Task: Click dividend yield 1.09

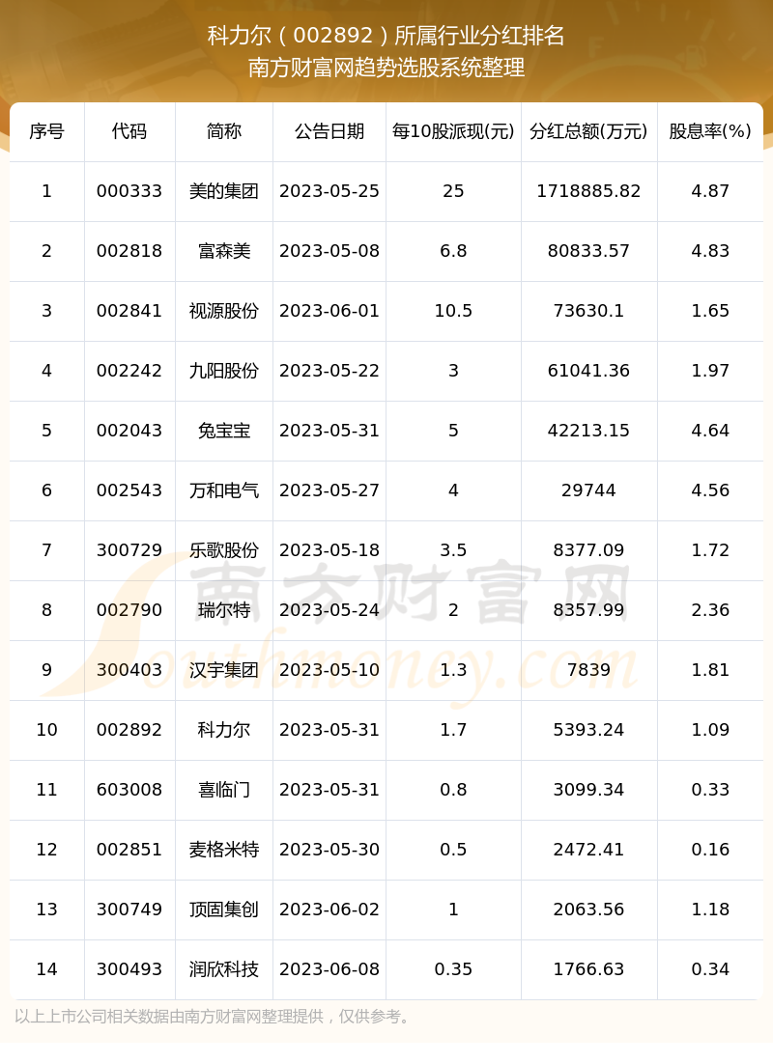Action: [710, 730]
